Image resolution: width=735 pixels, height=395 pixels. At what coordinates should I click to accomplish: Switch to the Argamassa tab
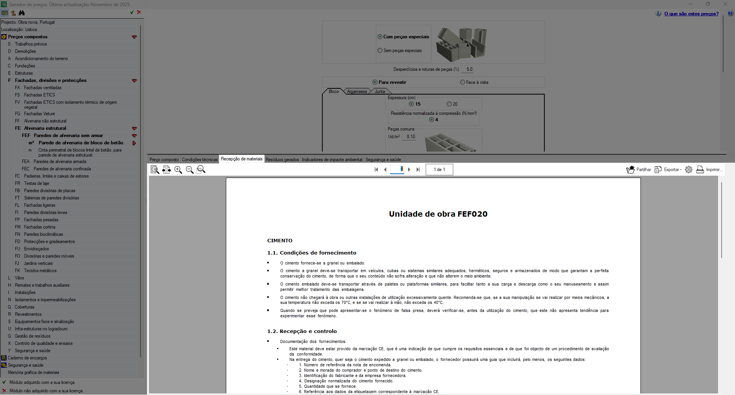pos(357,91)
